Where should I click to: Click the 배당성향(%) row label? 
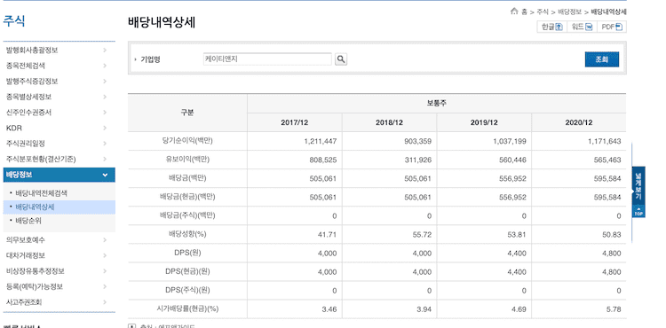[187, 234]
